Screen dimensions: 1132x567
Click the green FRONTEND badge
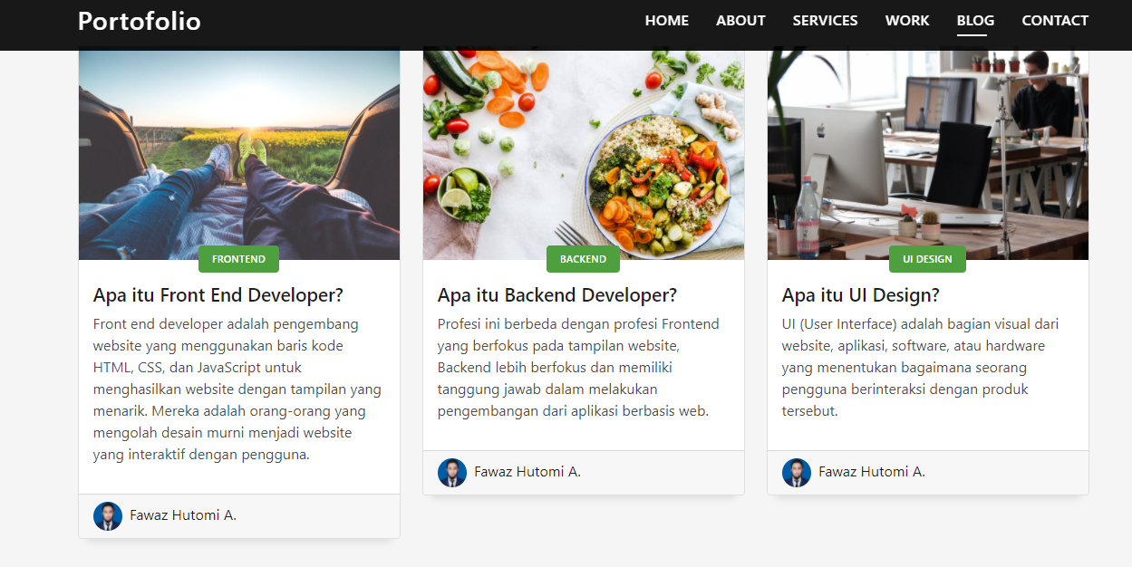click(238, 259)
